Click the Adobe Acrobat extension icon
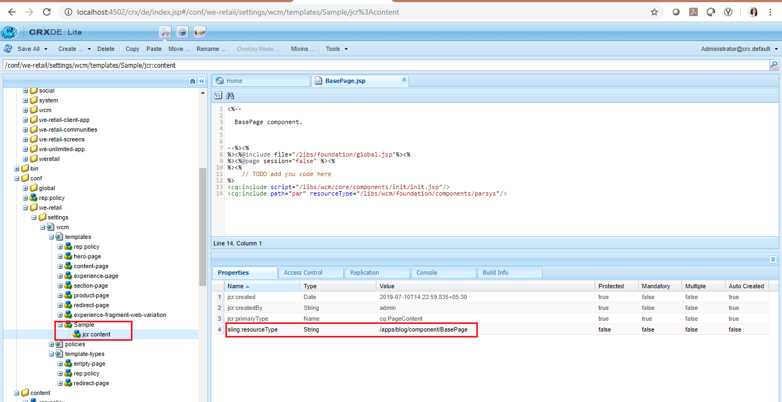Screen dimensions: 782x402 tap(693, 12)
